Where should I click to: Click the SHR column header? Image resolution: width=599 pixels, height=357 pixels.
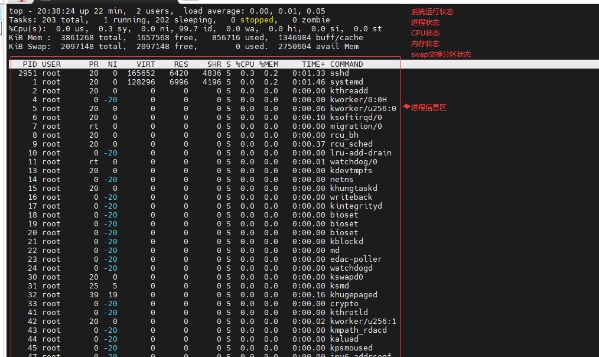214,64
